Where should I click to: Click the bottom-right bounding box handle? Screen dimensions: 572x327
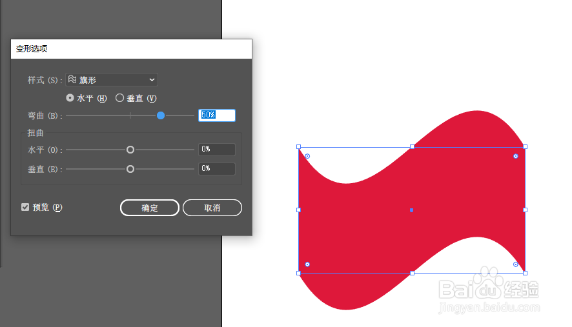tap(526, 273)
